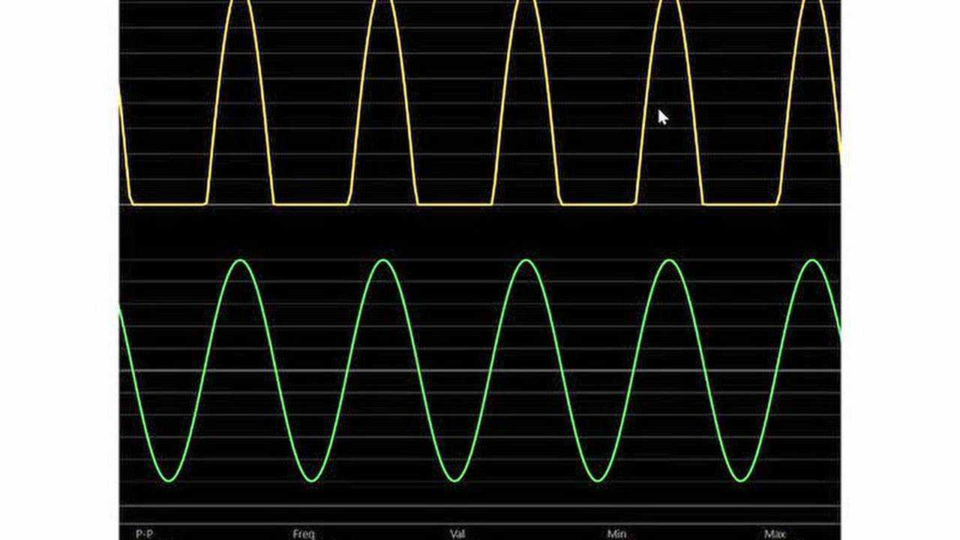Click the rightmost yellow waveform peak

(813, 3)
